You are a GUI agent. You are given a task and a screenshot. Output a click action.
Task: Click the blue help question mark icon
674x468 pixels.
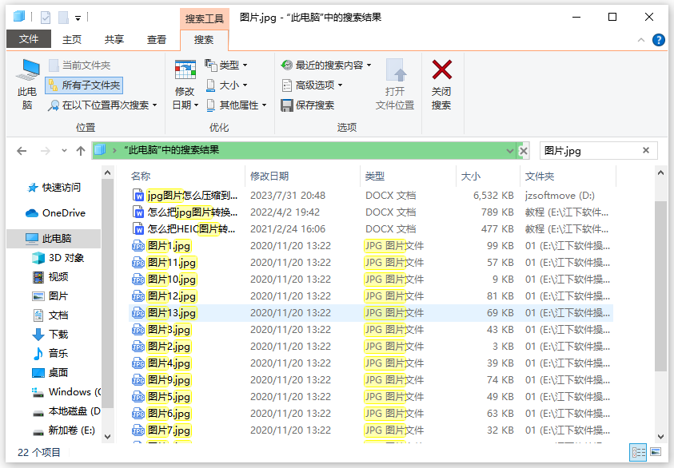pos(659,40)
